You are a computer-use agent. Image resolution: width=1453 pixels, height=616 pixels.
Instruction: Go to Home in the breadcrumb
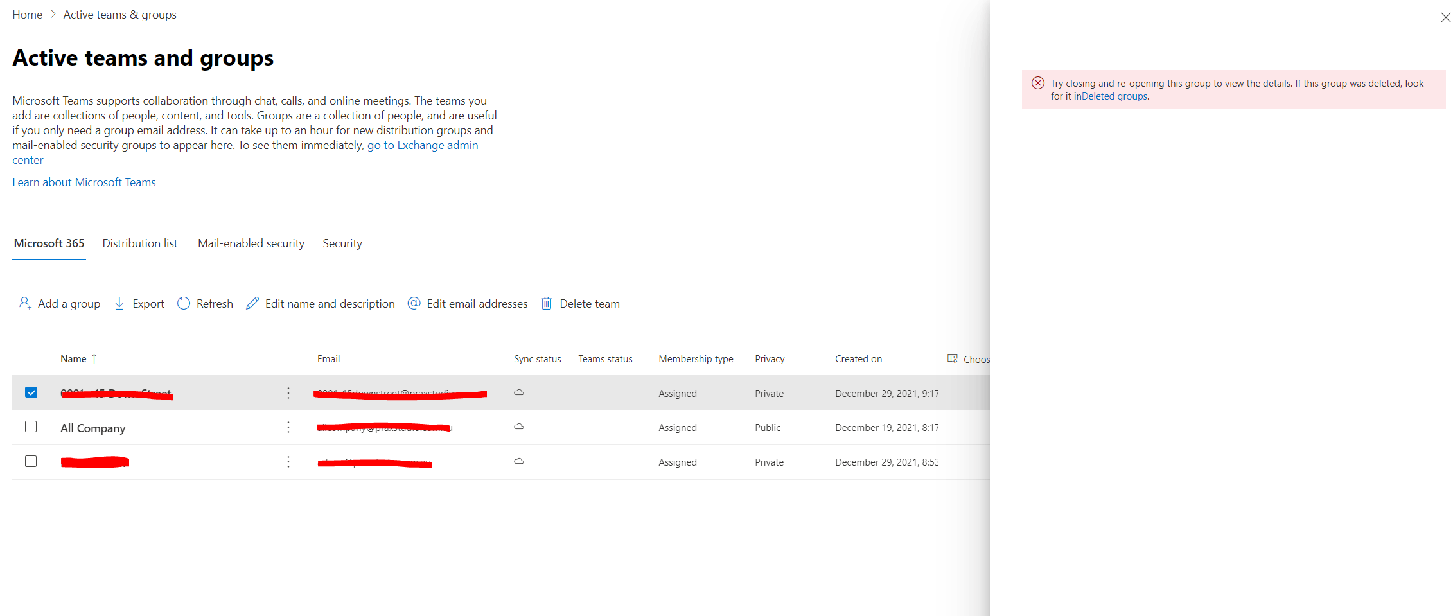27,15
